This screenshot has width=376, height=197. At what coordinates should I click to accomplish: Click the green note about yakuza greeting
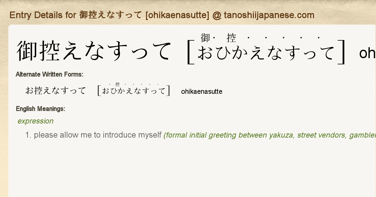270,135
